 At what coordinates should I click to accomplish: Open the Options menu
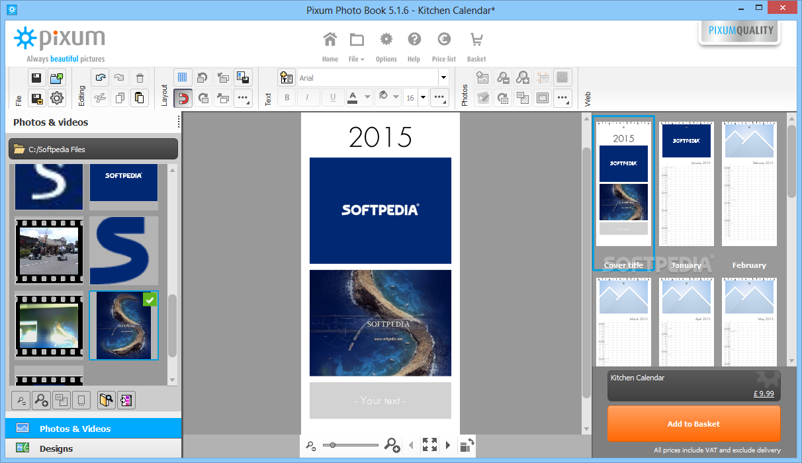(386, 46)
